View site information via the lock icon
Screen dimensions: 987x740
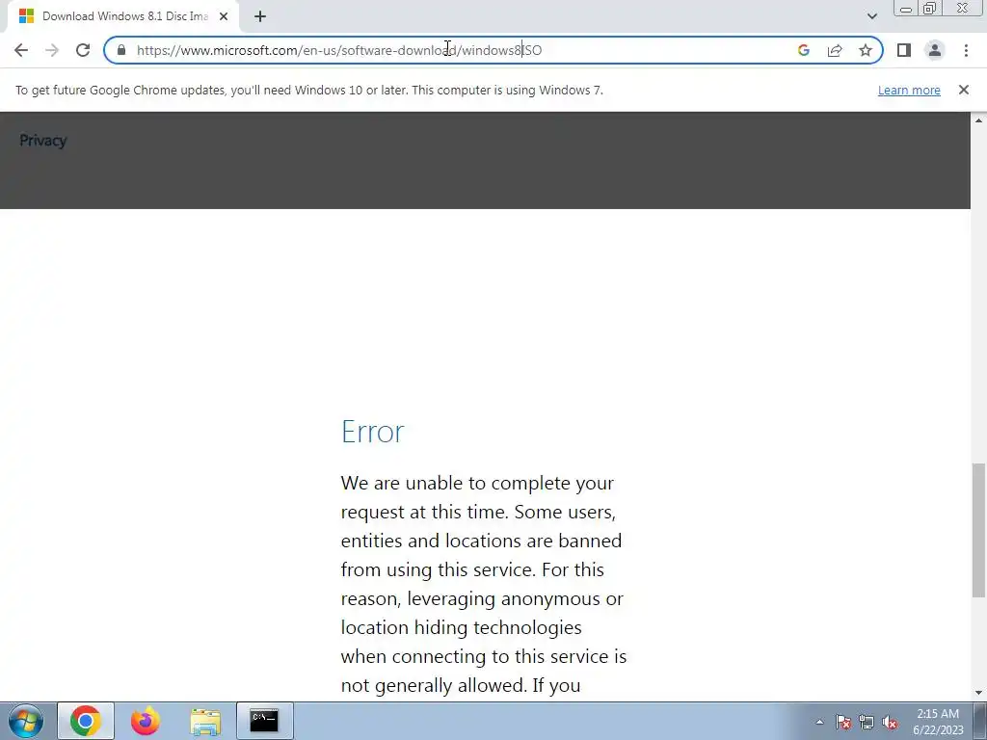(121, 50)
